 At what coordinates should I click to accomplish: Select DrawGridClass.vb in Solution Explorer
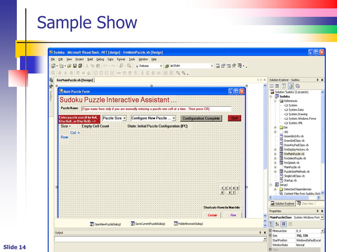(294, 141)
